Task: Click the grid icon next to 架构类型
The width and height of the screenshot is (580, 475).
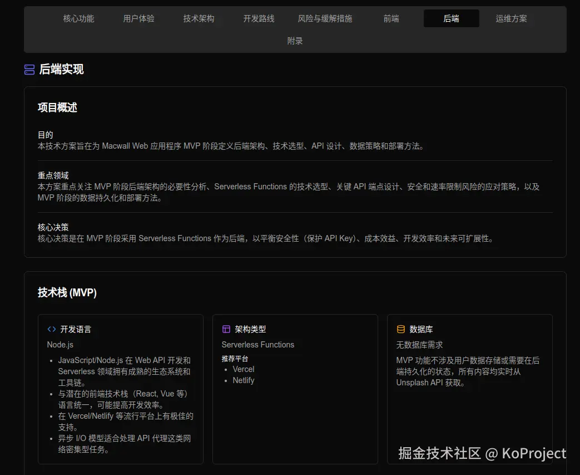Action: [226, 329]
